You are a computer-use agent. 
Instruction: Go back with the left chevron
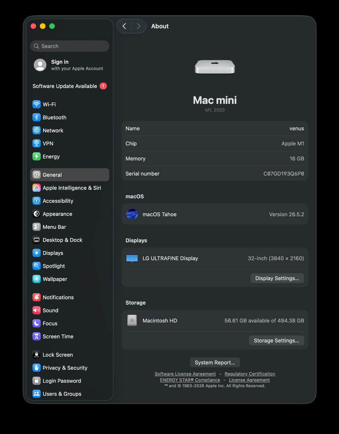pos(124,26)
